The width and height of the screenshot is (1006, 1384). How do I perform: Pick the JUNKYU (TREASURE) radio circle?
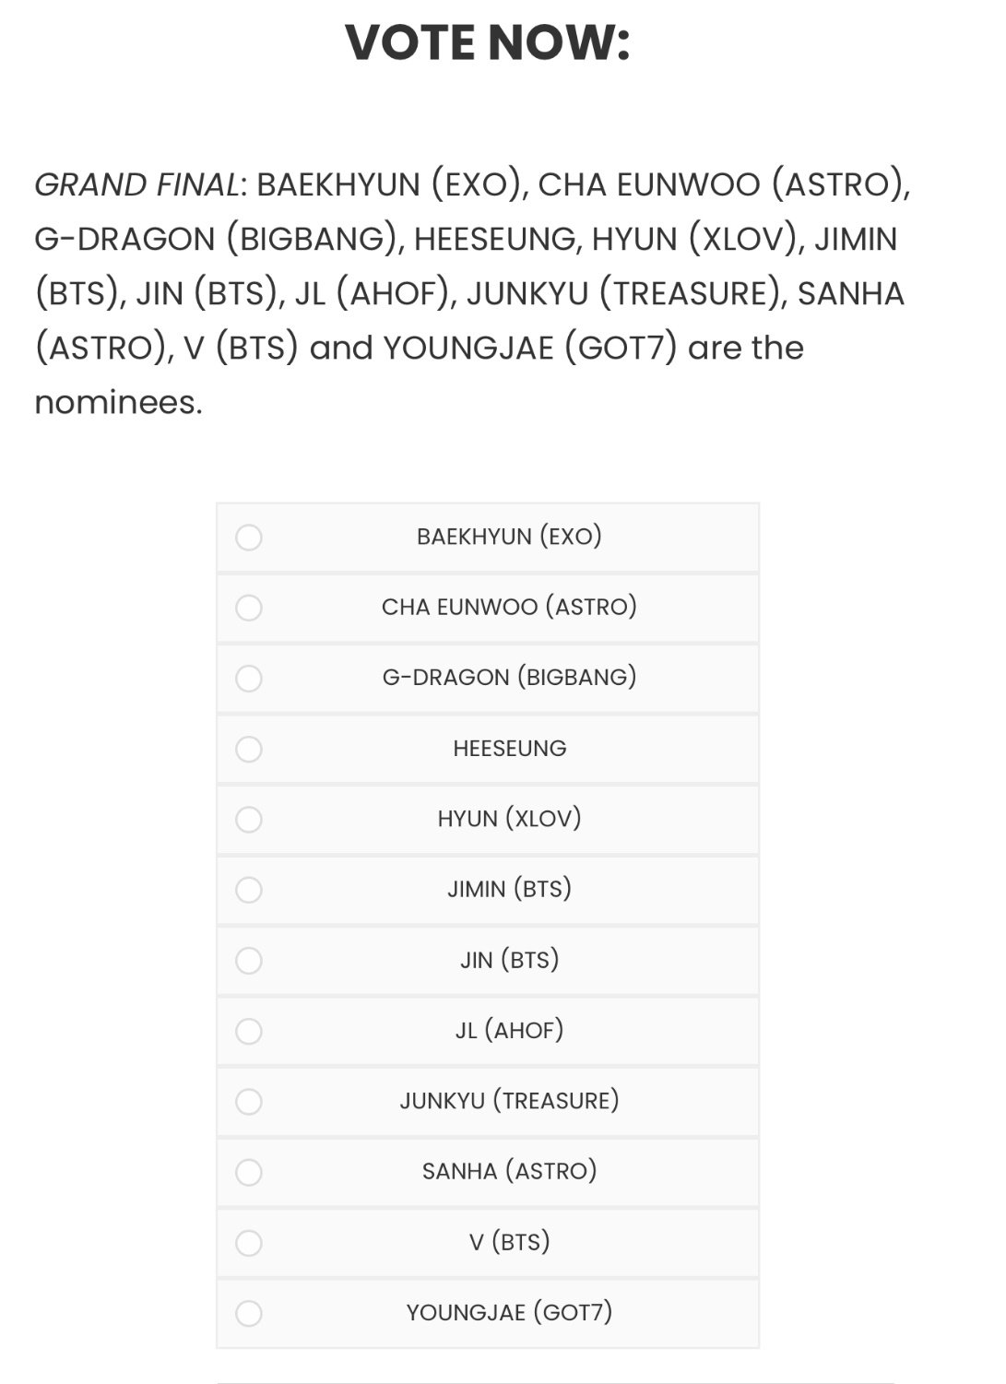(x=249, y=1102)
